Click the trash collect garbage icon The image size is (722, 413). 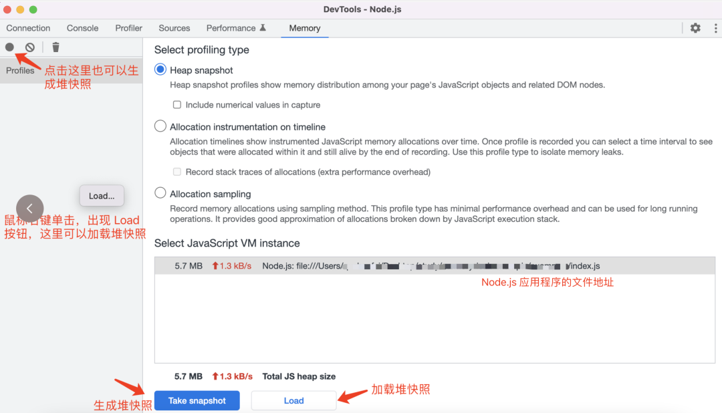55,47
